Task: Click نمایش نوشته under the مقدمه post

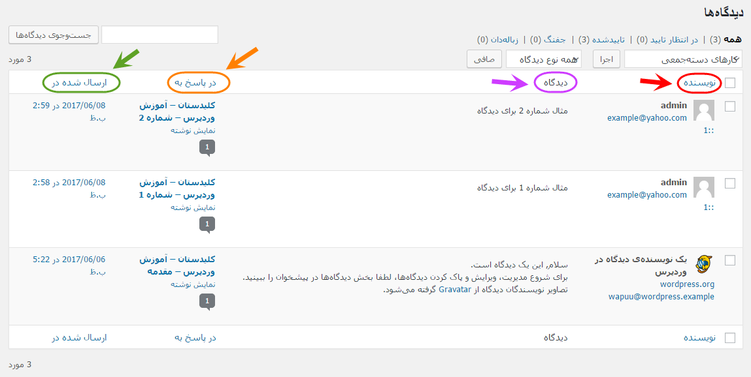Action: click(193, 284)
